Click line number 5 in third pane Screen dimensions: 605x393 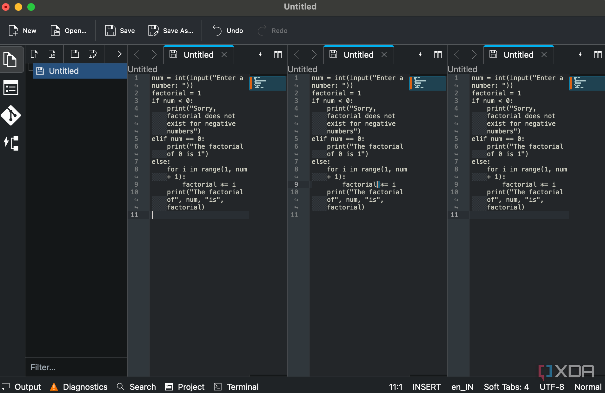(456, 139)
